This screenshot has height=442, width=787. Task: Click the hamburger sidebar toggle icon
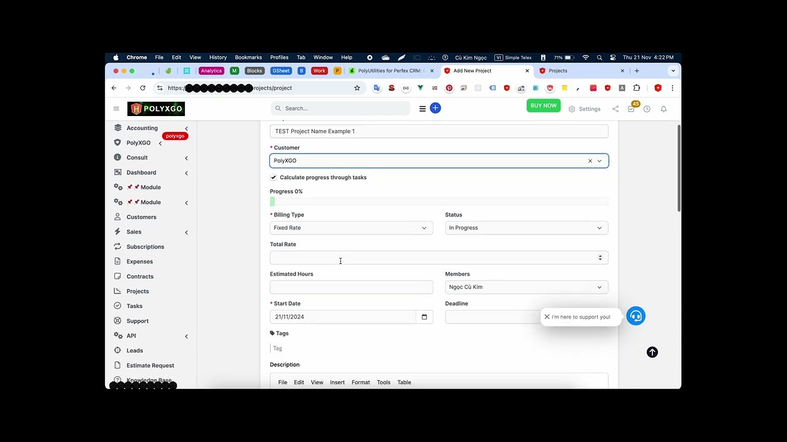pos(116,109)
